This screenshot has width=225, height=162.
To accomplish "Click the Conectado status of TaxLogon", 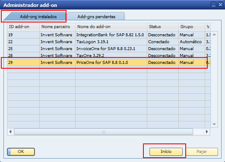I will pyautogui.click(x=163, y=42).
